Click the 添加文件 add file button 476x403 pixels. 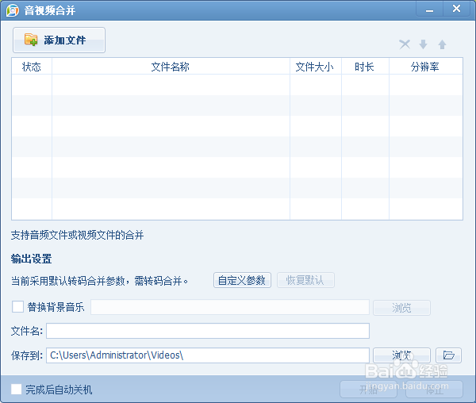point(59,40)
